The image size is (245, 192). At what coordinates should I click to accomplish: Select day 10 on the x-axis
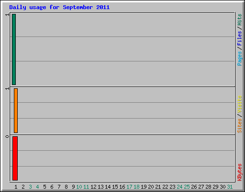pos(79,187)
